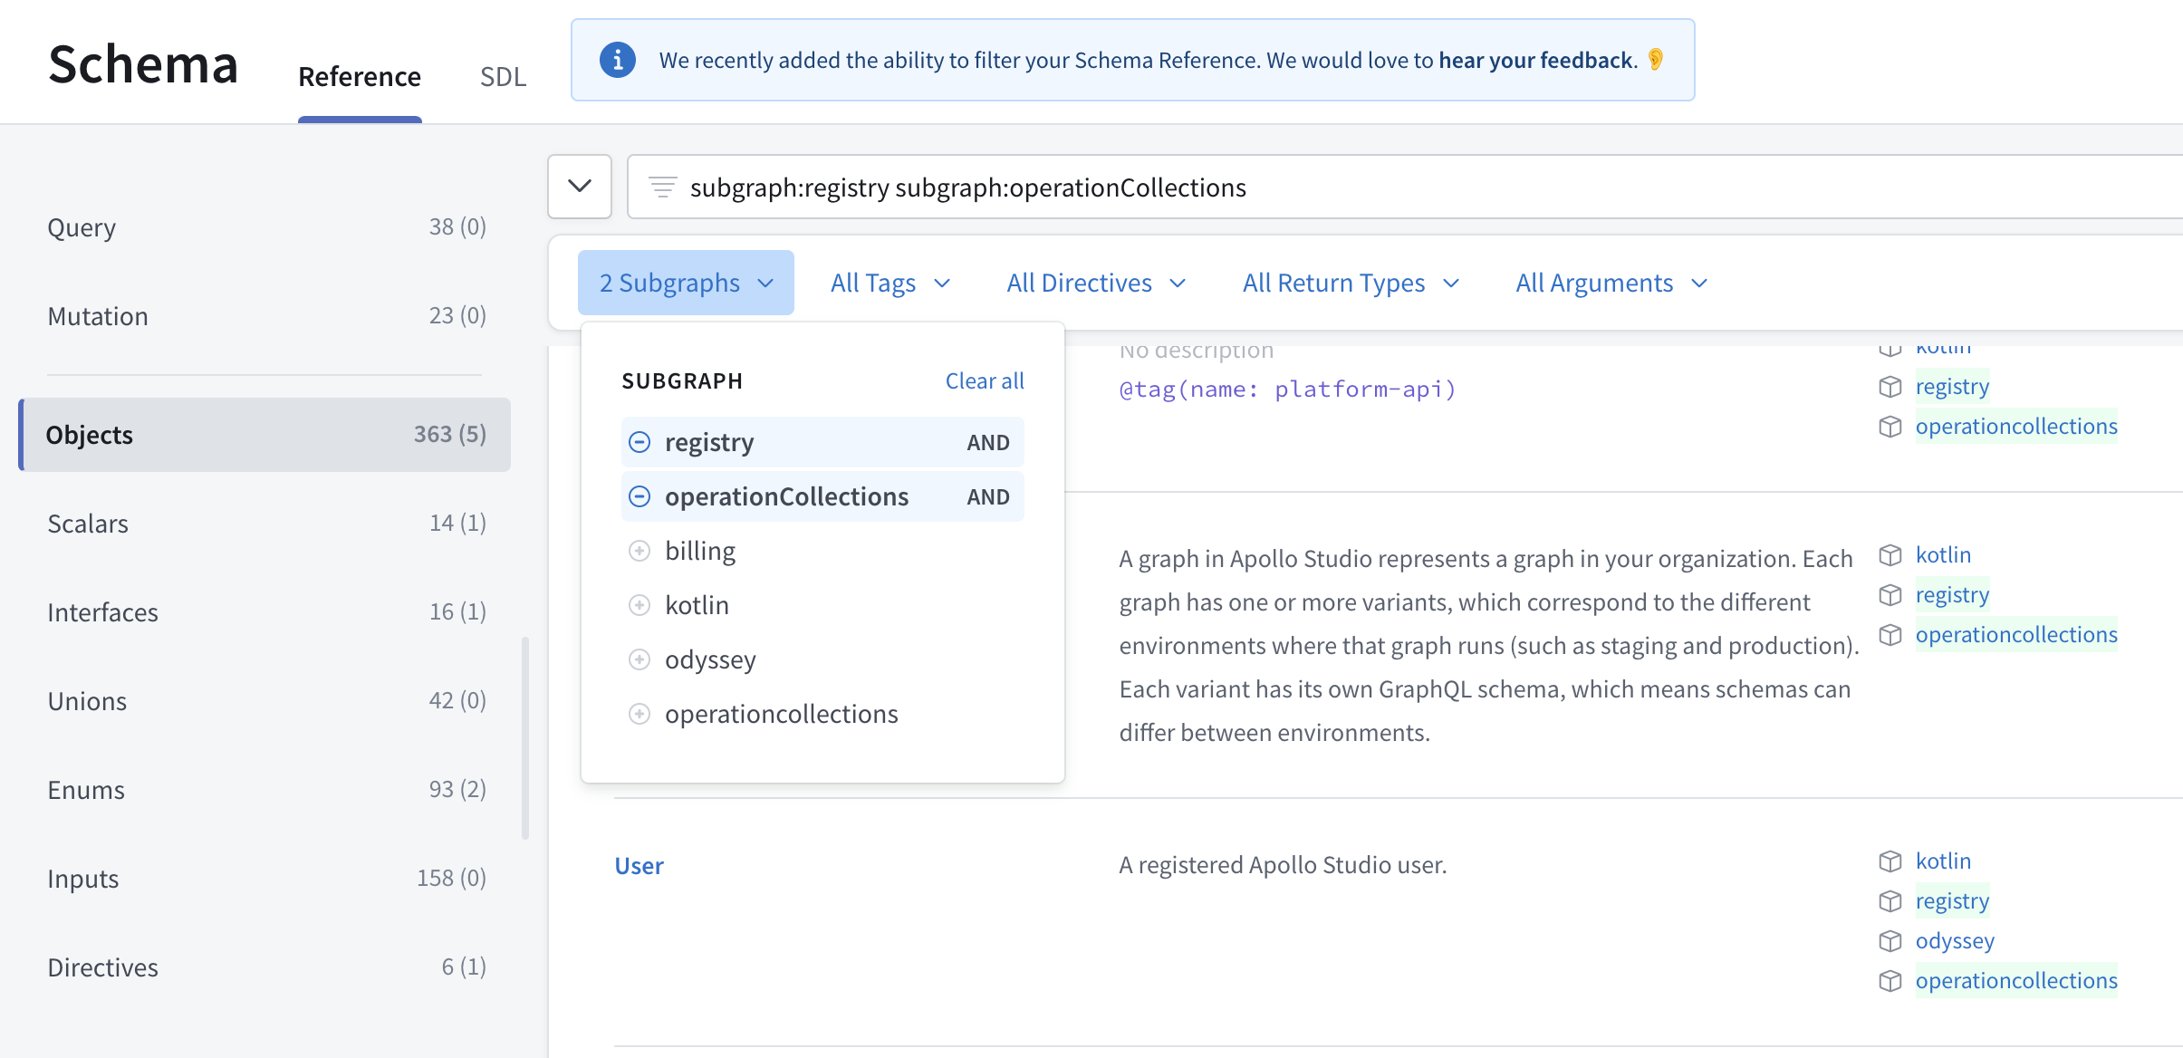Collapse the filter panel with chevron button

coord(580,187)
